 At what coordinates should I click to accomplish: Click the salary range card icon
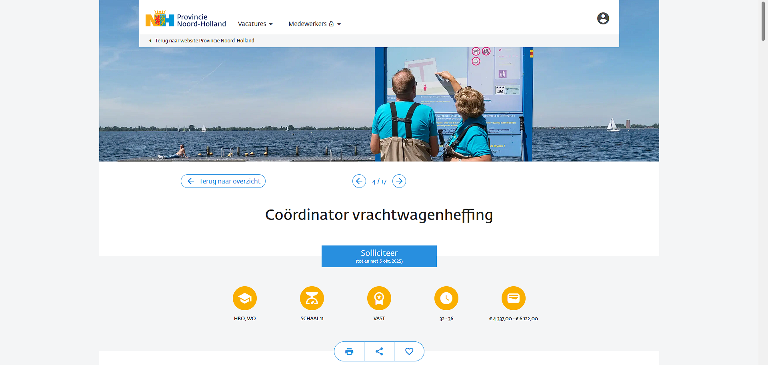(514, 298)
